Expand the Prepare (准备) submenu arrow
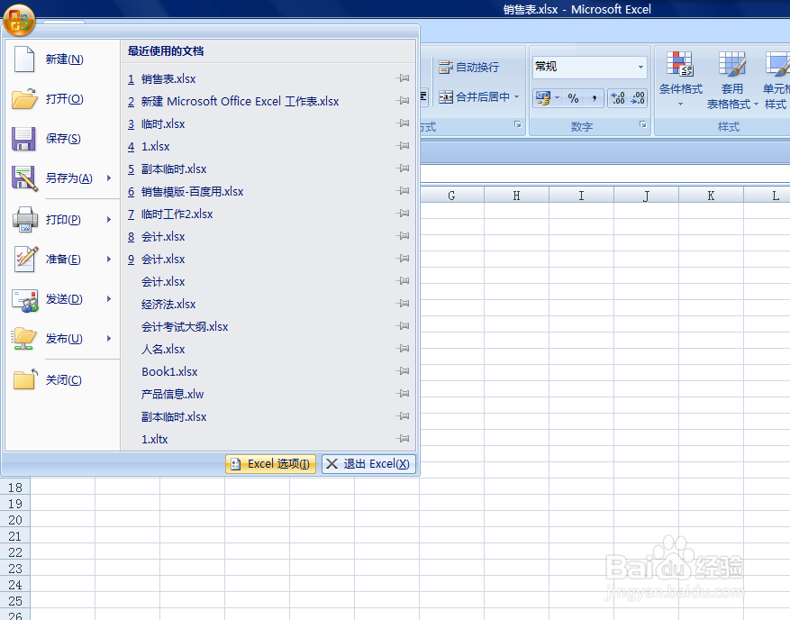Screen dimensions: 790x620 coord(109,260)
